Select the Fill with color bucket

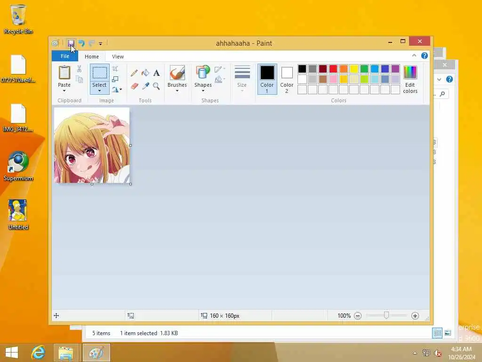pyautogui.click(x=145, y=73)
